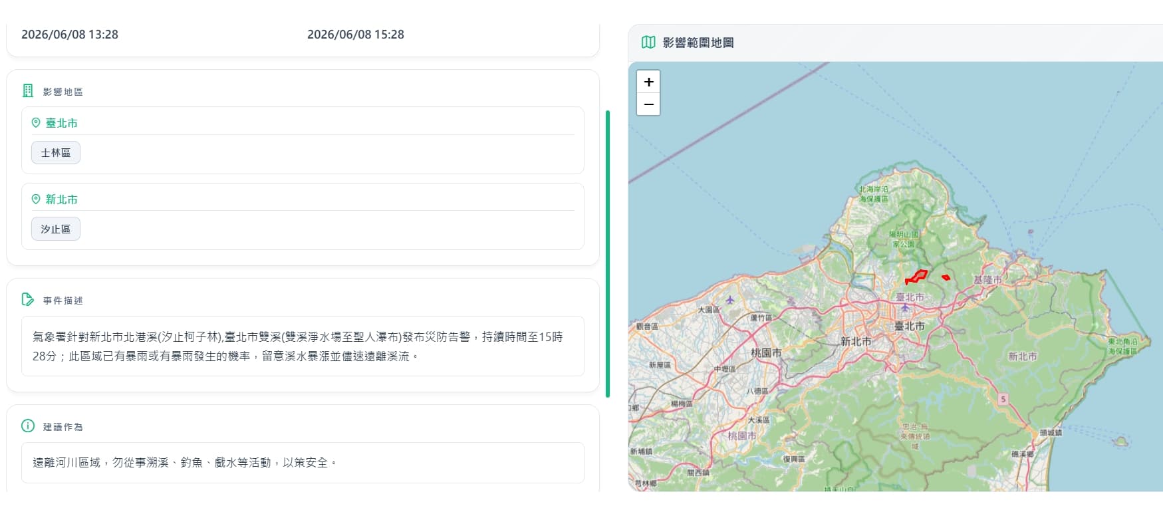Click the 臺北市 city heading

[x=61, y=123]
